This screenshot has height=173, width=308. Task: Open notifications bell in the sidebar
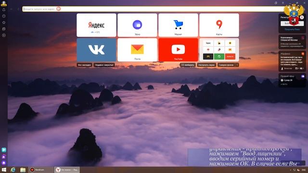click(4, 10)
